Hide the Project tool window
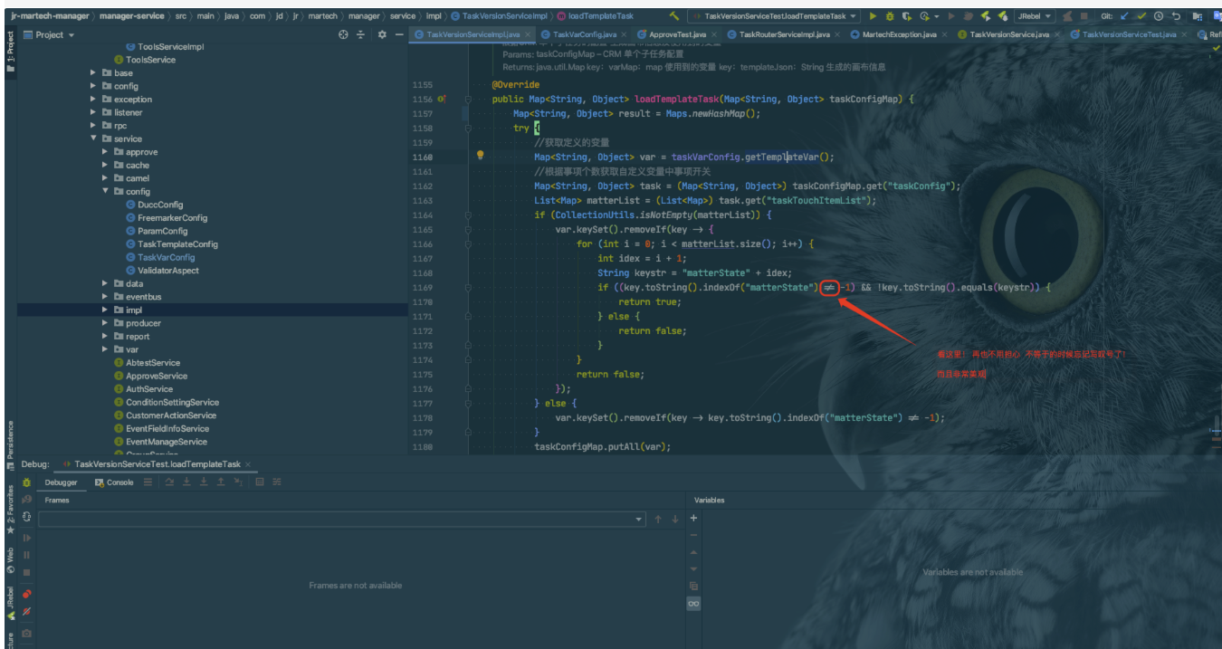The height and width of the screenshot is (649, 1222). pyautogui.click(x=399, y=34)
